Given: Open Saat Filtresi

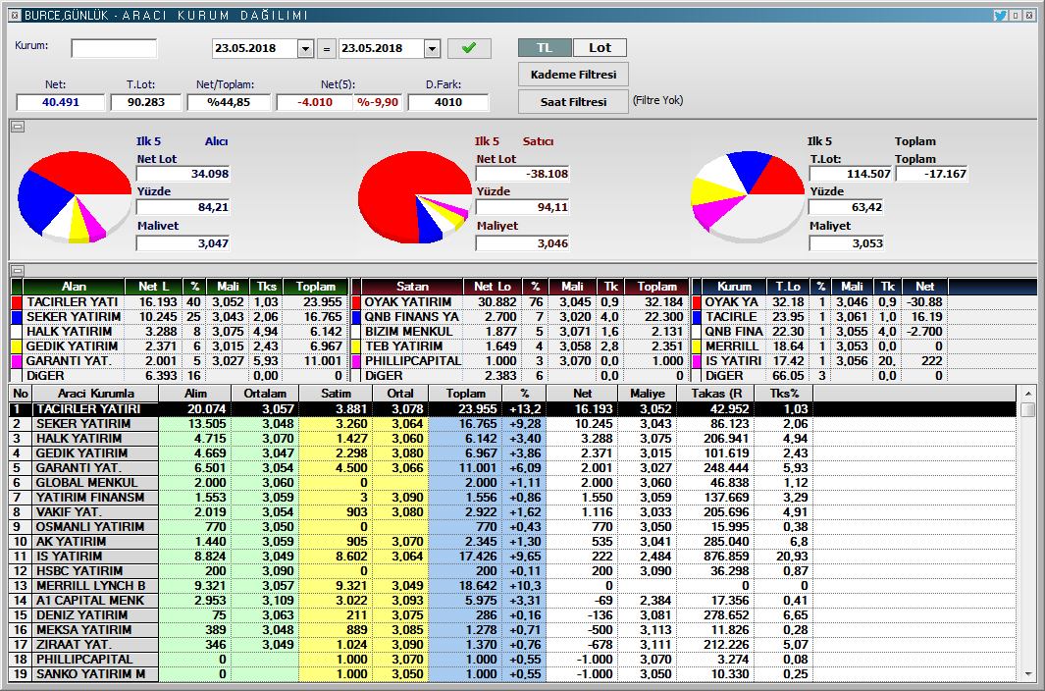Looking at the screenshot, I should [573, 102].
